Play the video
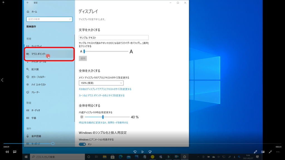 pyautogui.click(x=142, y=152)
